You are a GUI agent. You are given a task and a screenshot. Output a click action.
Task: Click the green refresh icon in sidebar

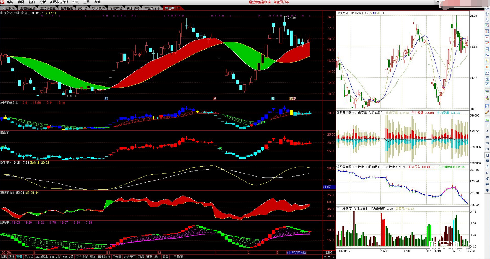tap(487, 120)
